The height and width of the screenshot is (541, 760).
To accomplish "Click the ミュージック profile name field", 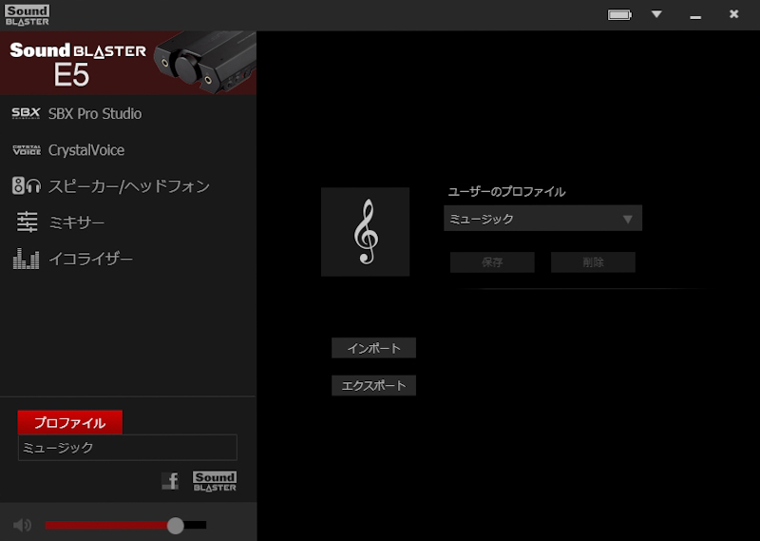I will (x=127, y=448).
